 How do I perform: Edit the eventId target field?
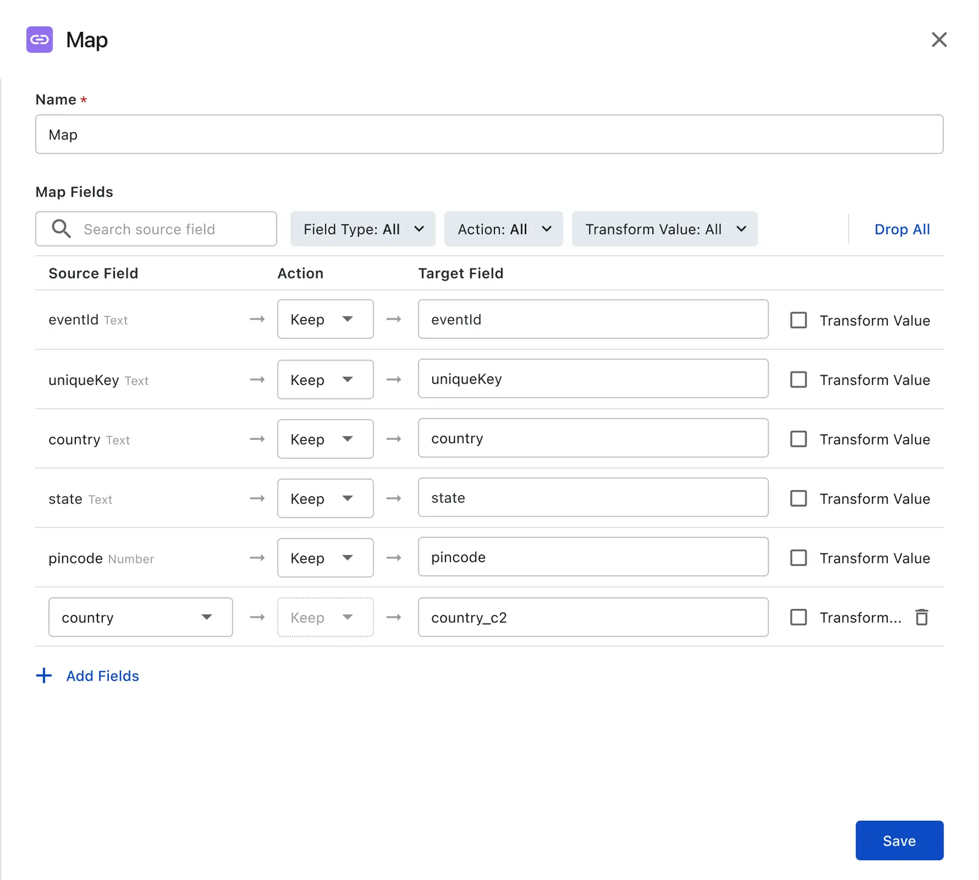click(x=594, y=319)
